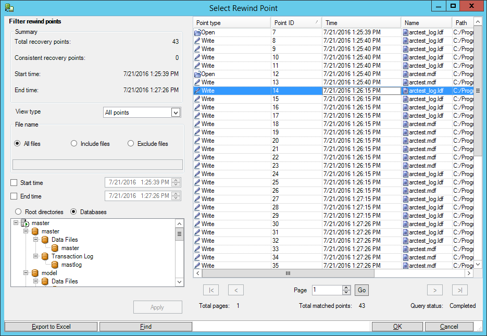Enable the End time checkbox
487x336 pixels.
tap(14, 196)
